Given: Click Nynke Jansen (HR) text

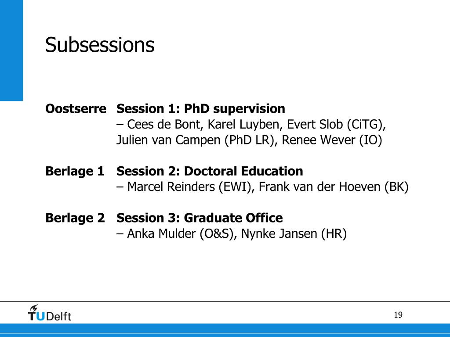Looking at the screenshot, I should coord(294,233).
